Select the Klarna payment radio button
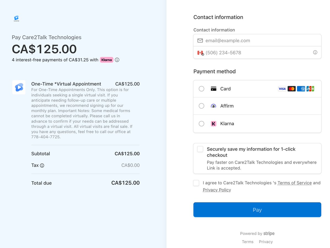330x248 pixels. point(202,124)
